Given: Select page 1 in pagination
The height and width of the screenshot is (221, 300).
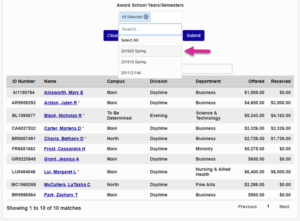Looking at the screenshot, I should 268,207.
